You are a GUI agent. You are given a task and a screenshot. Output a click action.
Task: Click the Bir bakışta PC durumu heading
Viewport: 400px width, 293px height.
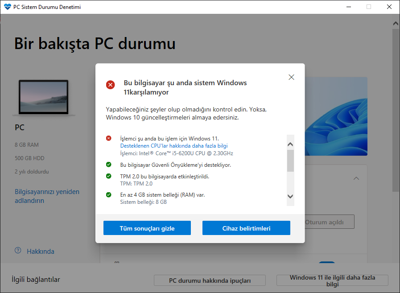pyautogui.click(x=95, y=44)
